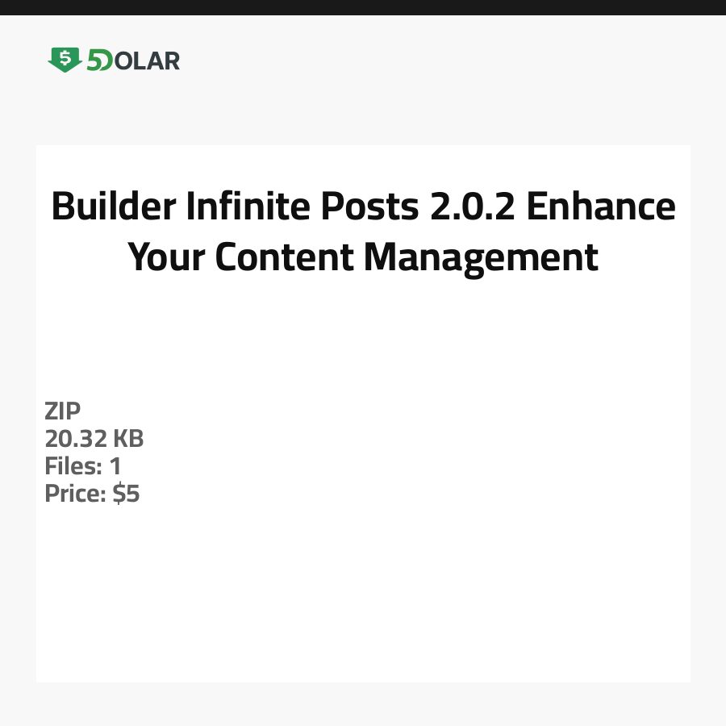Click the dark bar at the top
This screenshot has width=726, height=726.
coord(363,7)
